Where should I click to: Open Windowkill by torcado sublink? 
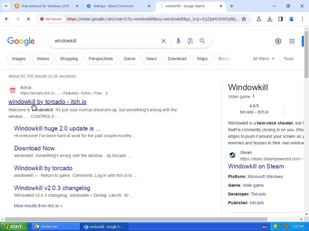click(43, 168)
